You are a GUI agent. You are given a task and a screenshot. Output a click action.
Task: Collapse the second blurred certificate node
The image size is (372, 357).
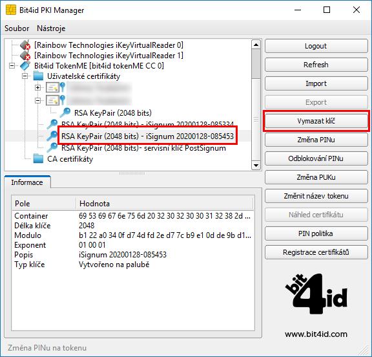(37, 100)
